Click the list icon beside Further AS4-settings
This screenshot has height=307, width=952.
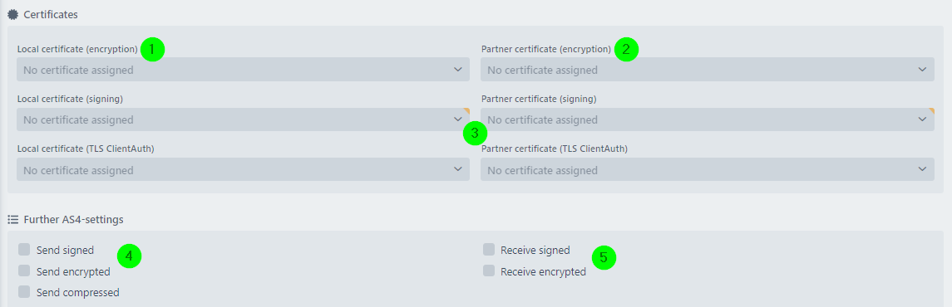[12, 219]
